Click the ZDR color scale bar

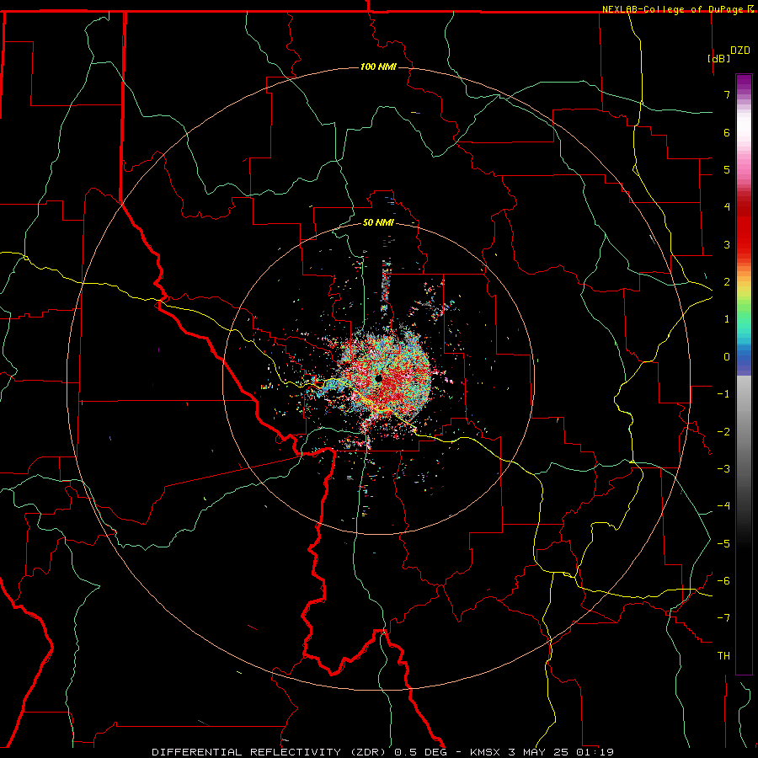click(x=744, y=374)
